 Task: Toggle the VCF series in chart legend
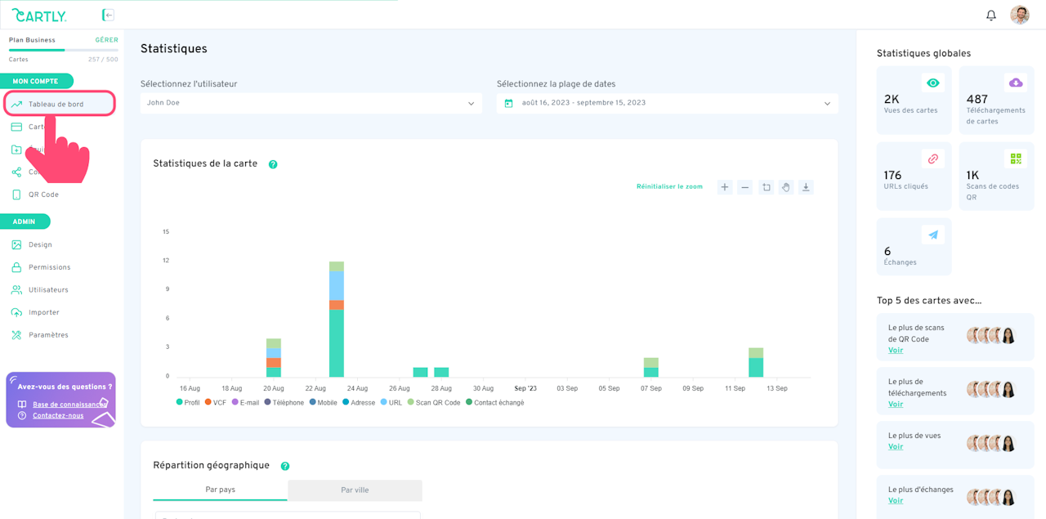pos(215,403)
